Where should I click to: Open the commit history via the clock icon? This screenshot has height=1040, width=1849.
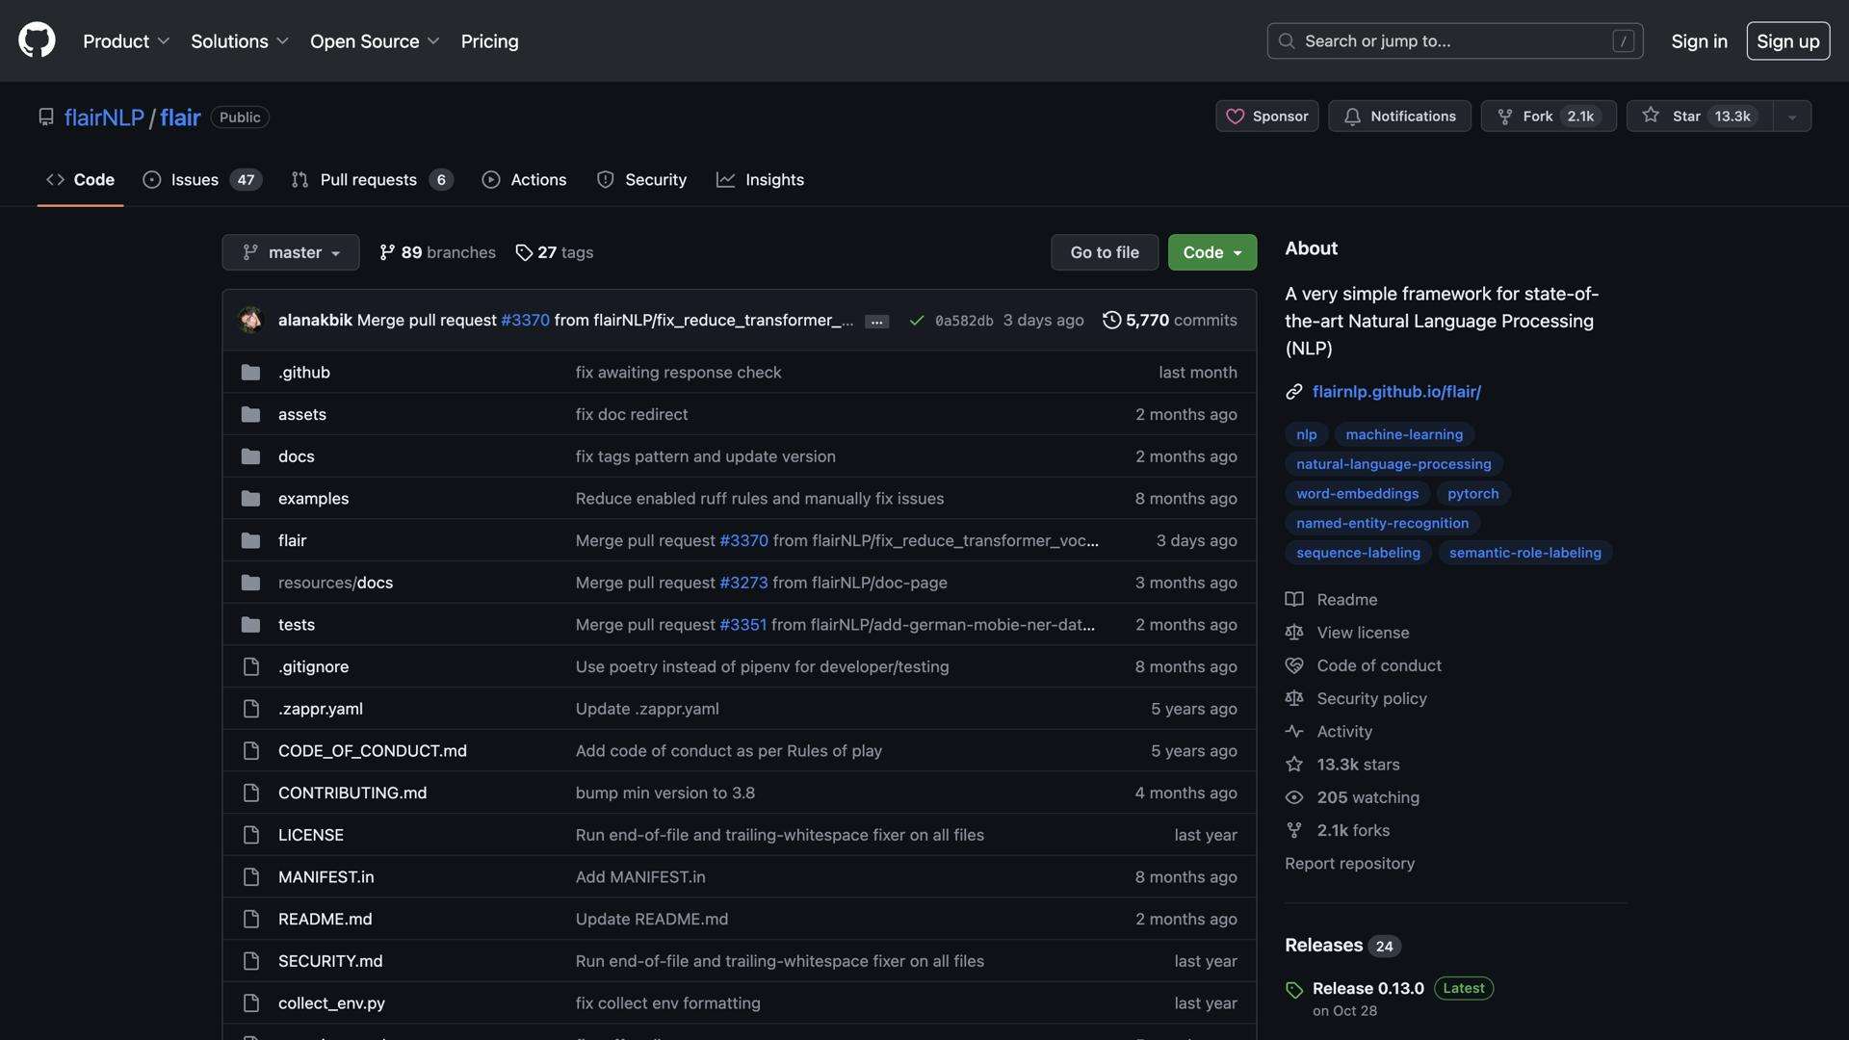pyautogui.click(x=1114, y=320)
